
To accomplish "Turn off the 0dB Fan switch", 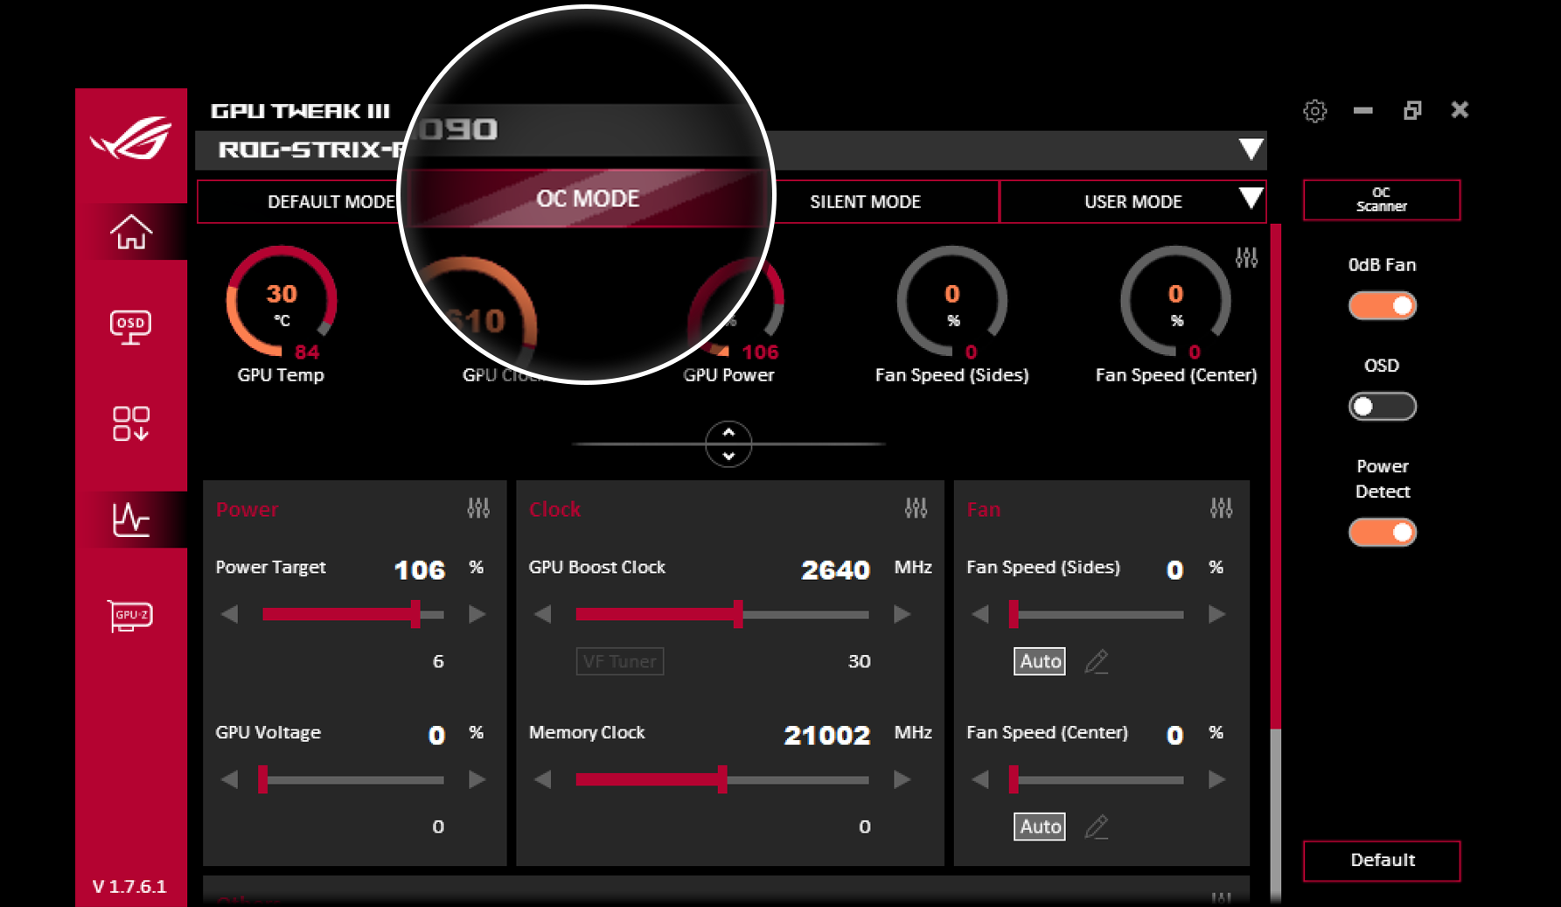I will coord(1382,306).
